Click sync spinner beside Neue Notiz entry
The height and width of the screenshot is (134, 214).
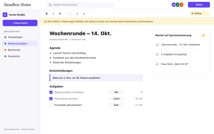click(x=157, y=64)
